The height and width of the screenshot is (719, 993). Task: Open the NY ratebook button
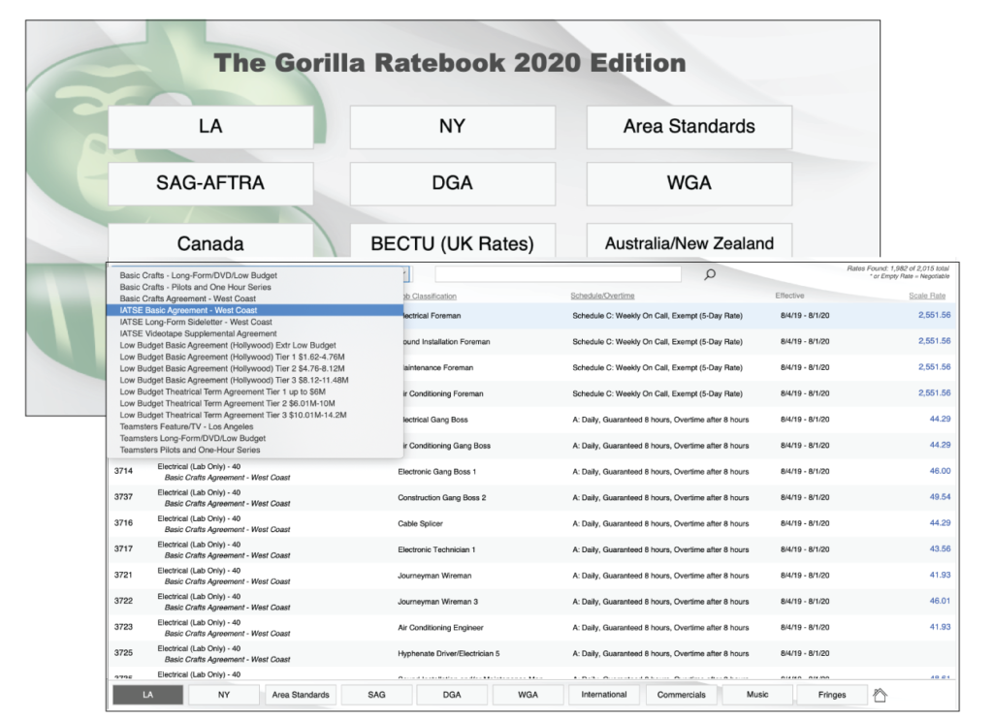(x=452, y=127)
